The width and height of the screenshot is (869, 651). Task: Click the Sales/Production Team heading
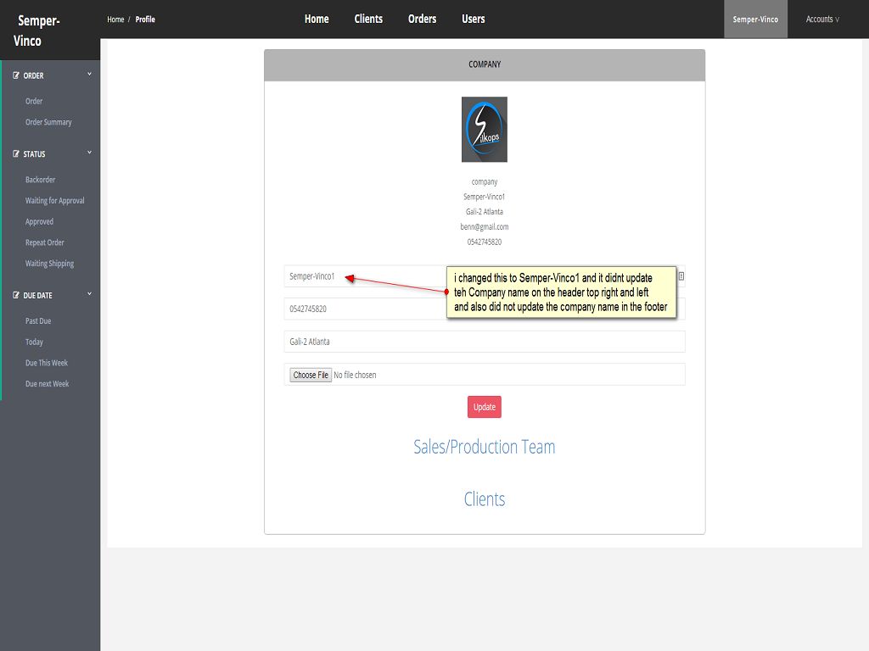[x=485, y=447]
